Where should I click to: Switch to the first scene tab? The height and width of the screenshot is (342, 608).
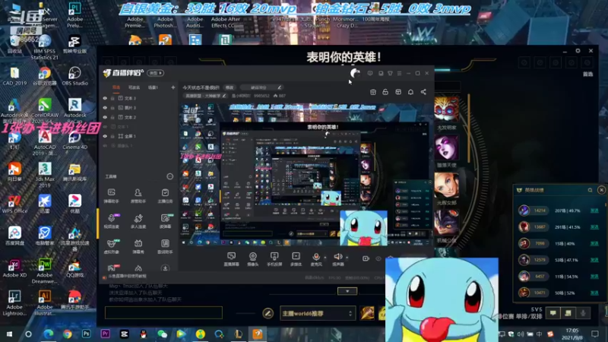(x=116, y=87)
